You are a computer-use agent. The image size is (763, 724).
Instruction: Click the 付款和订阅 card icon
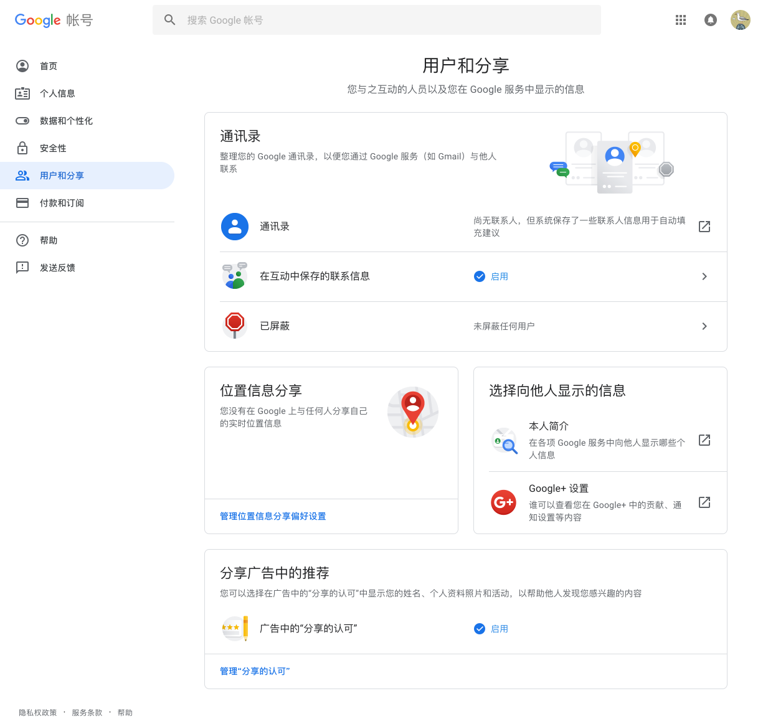point(22,203)
